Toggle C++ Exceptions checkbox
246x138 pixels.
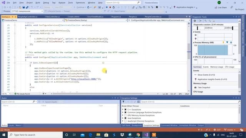click(x=125, y=110)
